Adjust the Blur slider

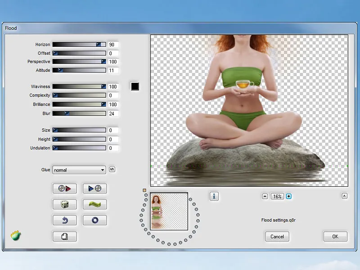coord(79,113)
